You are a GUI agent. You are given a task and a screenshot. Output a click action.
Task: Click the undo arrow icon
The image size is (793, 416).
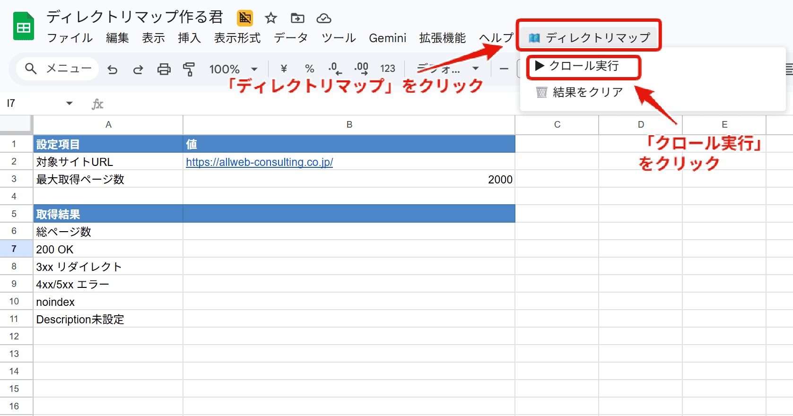[x=113, y=69]
